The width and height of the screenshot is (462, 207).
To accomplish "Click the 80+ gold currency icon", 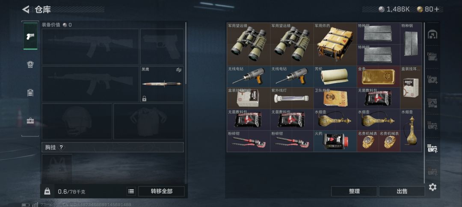I will tap(420, 9).
